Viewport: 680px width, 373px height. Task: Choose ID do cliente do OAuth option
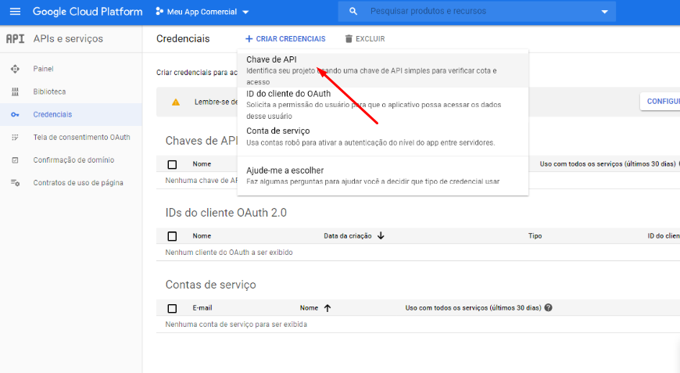click(x=383, y=105)
